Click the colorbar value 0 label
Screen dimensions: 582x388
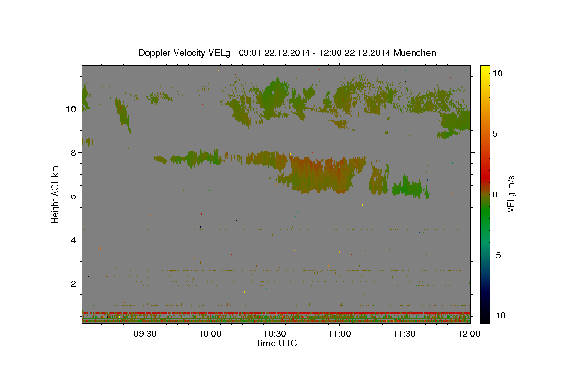[495, 194]
